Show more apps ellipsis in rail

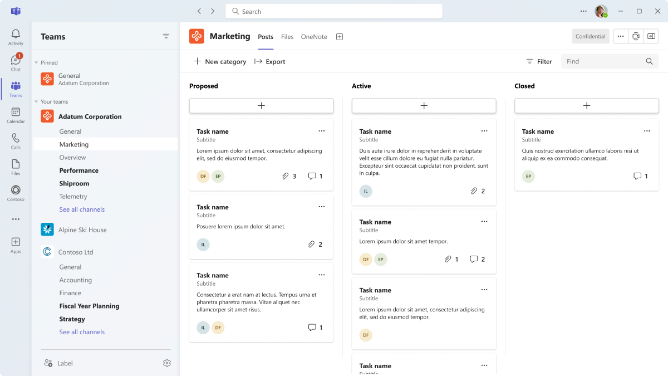(16, 219)
